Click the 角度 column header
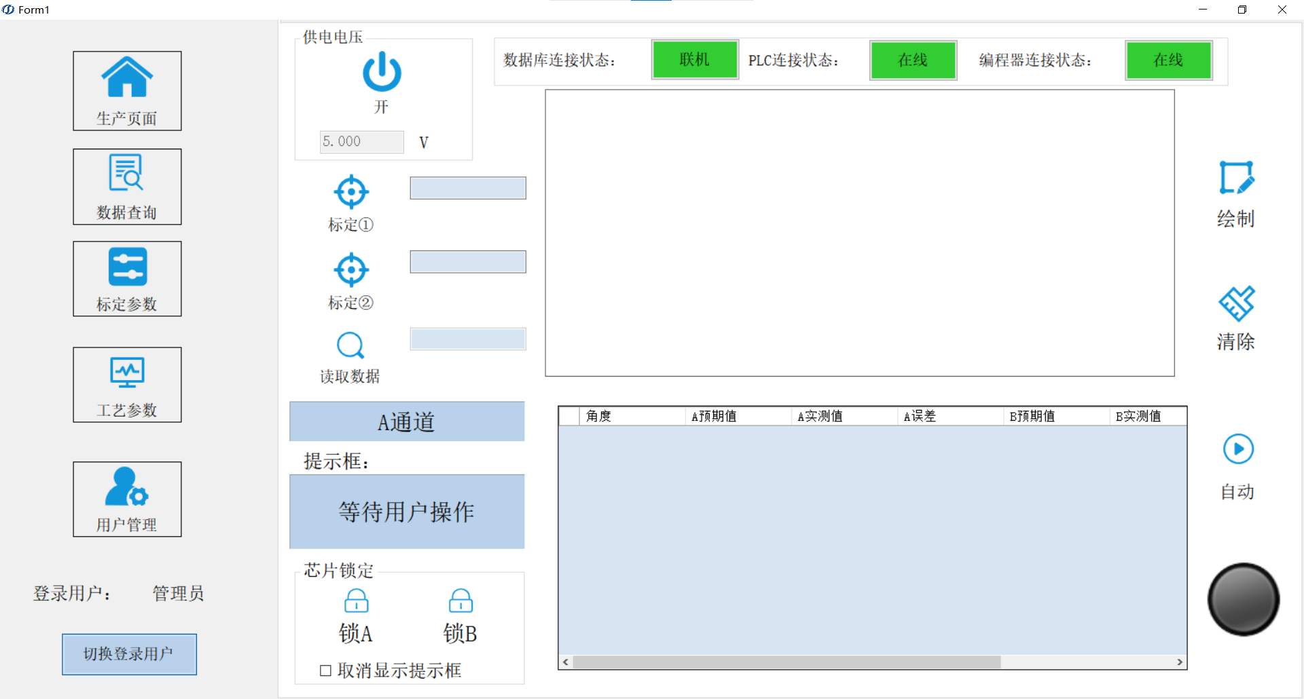Screen dimensions: 1304x699 pyautogui.click(x=632, y=416)
